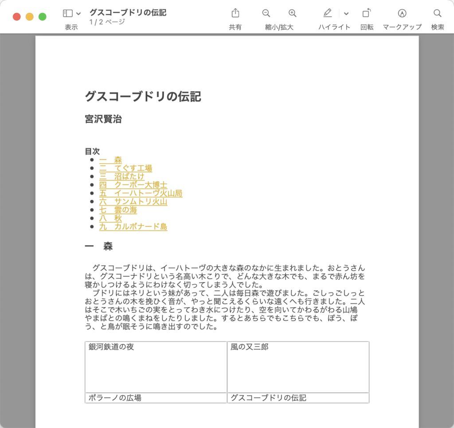The image size is (454, 428).
Task: Open the マークアップ markup toolbar icon
Action: tap(401, 13)
